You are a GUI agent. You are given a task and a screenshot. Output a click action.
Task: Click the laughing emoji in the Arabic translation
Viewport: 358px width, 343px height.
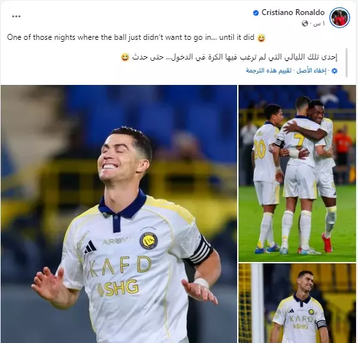point(125,57)
